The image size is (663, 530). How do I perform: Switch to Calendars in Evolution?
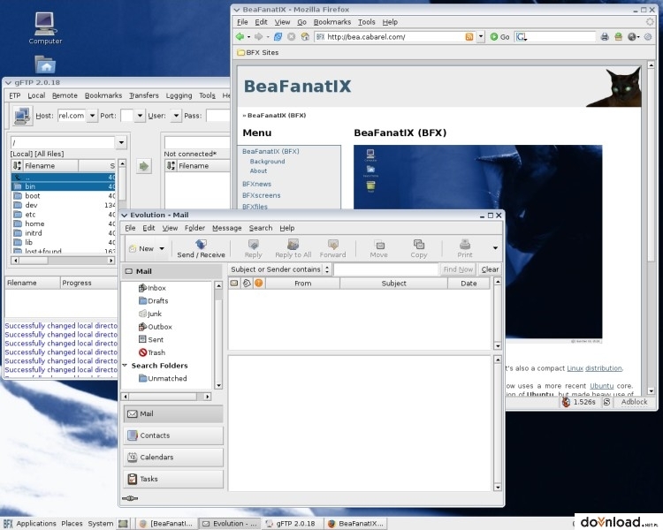point(173,457)
